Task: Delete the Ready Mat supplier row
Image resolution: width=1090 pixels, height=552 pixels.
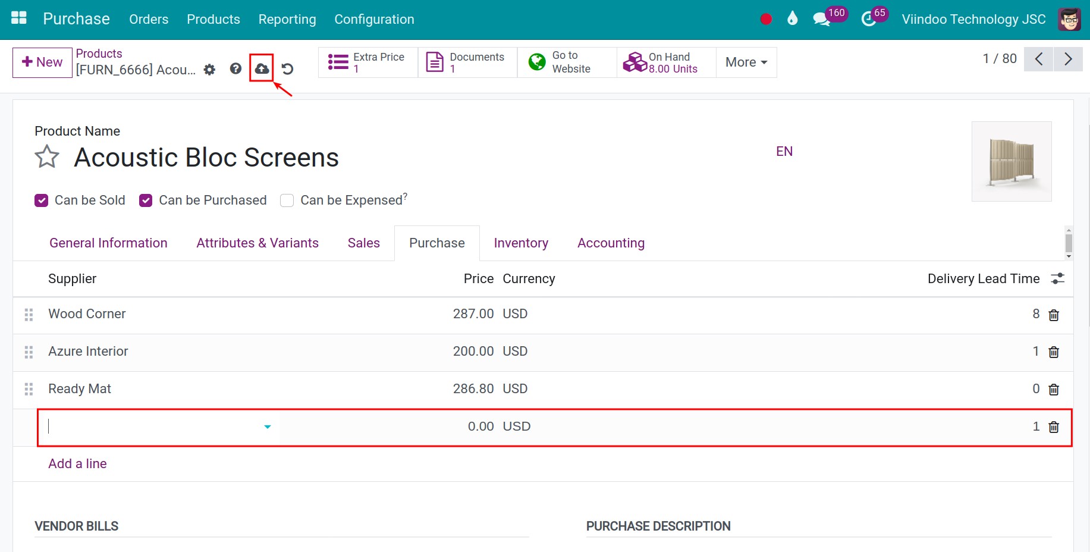Action: 1054,390
